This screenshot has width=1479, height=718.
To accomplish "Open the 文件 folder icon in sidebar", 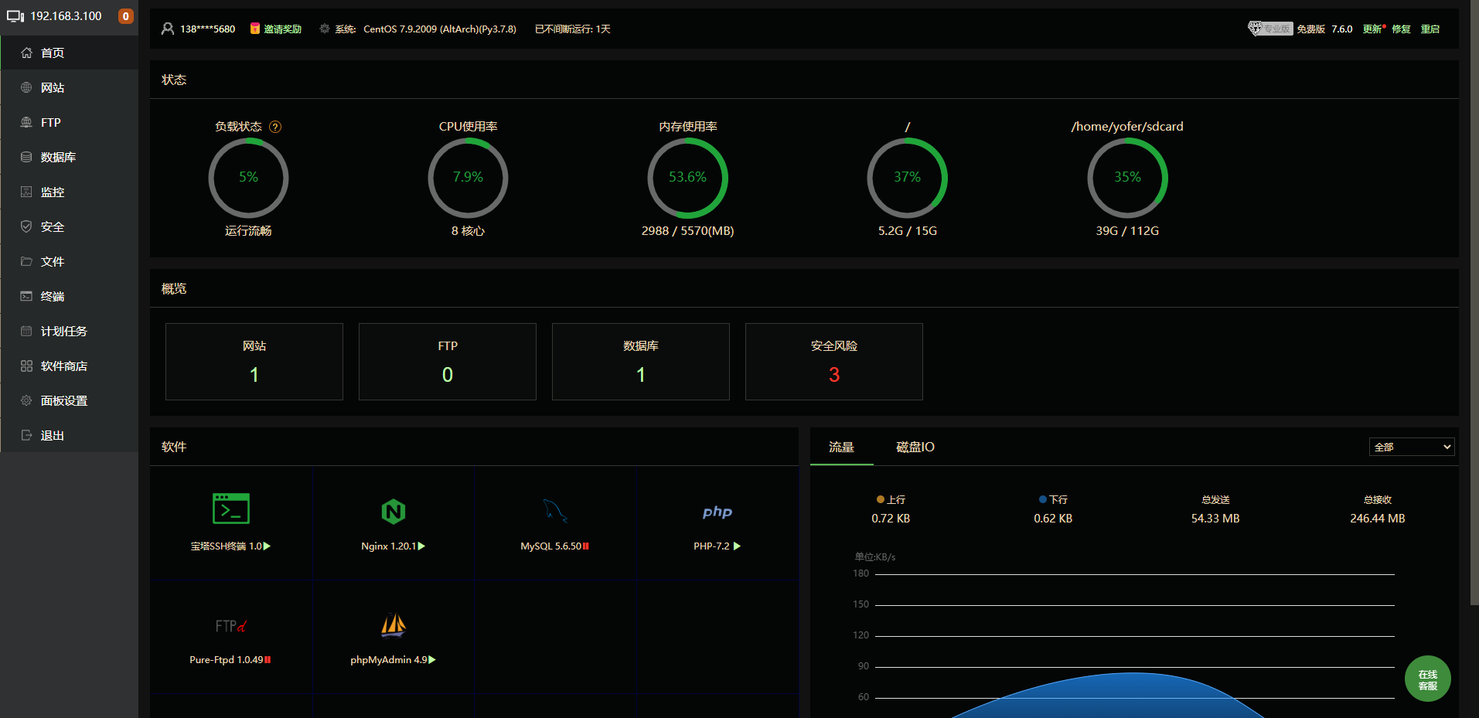I will [26, 261].
